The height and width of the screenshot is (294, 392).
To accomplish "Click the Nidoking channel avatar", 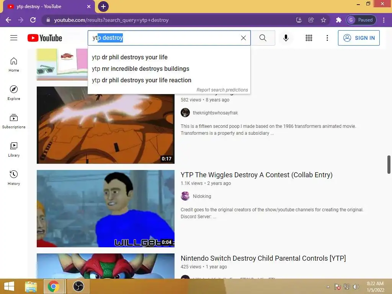I will (185, 196).
